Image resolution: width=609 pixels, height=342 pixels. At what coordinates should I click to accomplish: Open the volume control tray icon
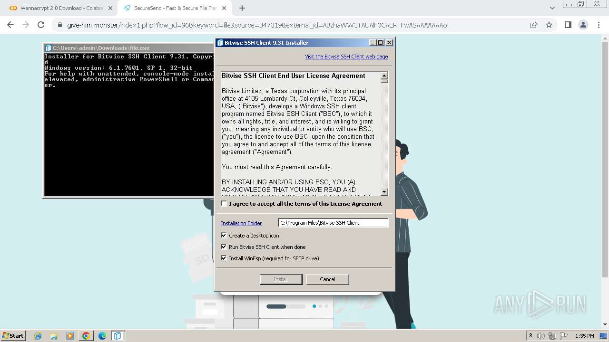coord(541,336)
